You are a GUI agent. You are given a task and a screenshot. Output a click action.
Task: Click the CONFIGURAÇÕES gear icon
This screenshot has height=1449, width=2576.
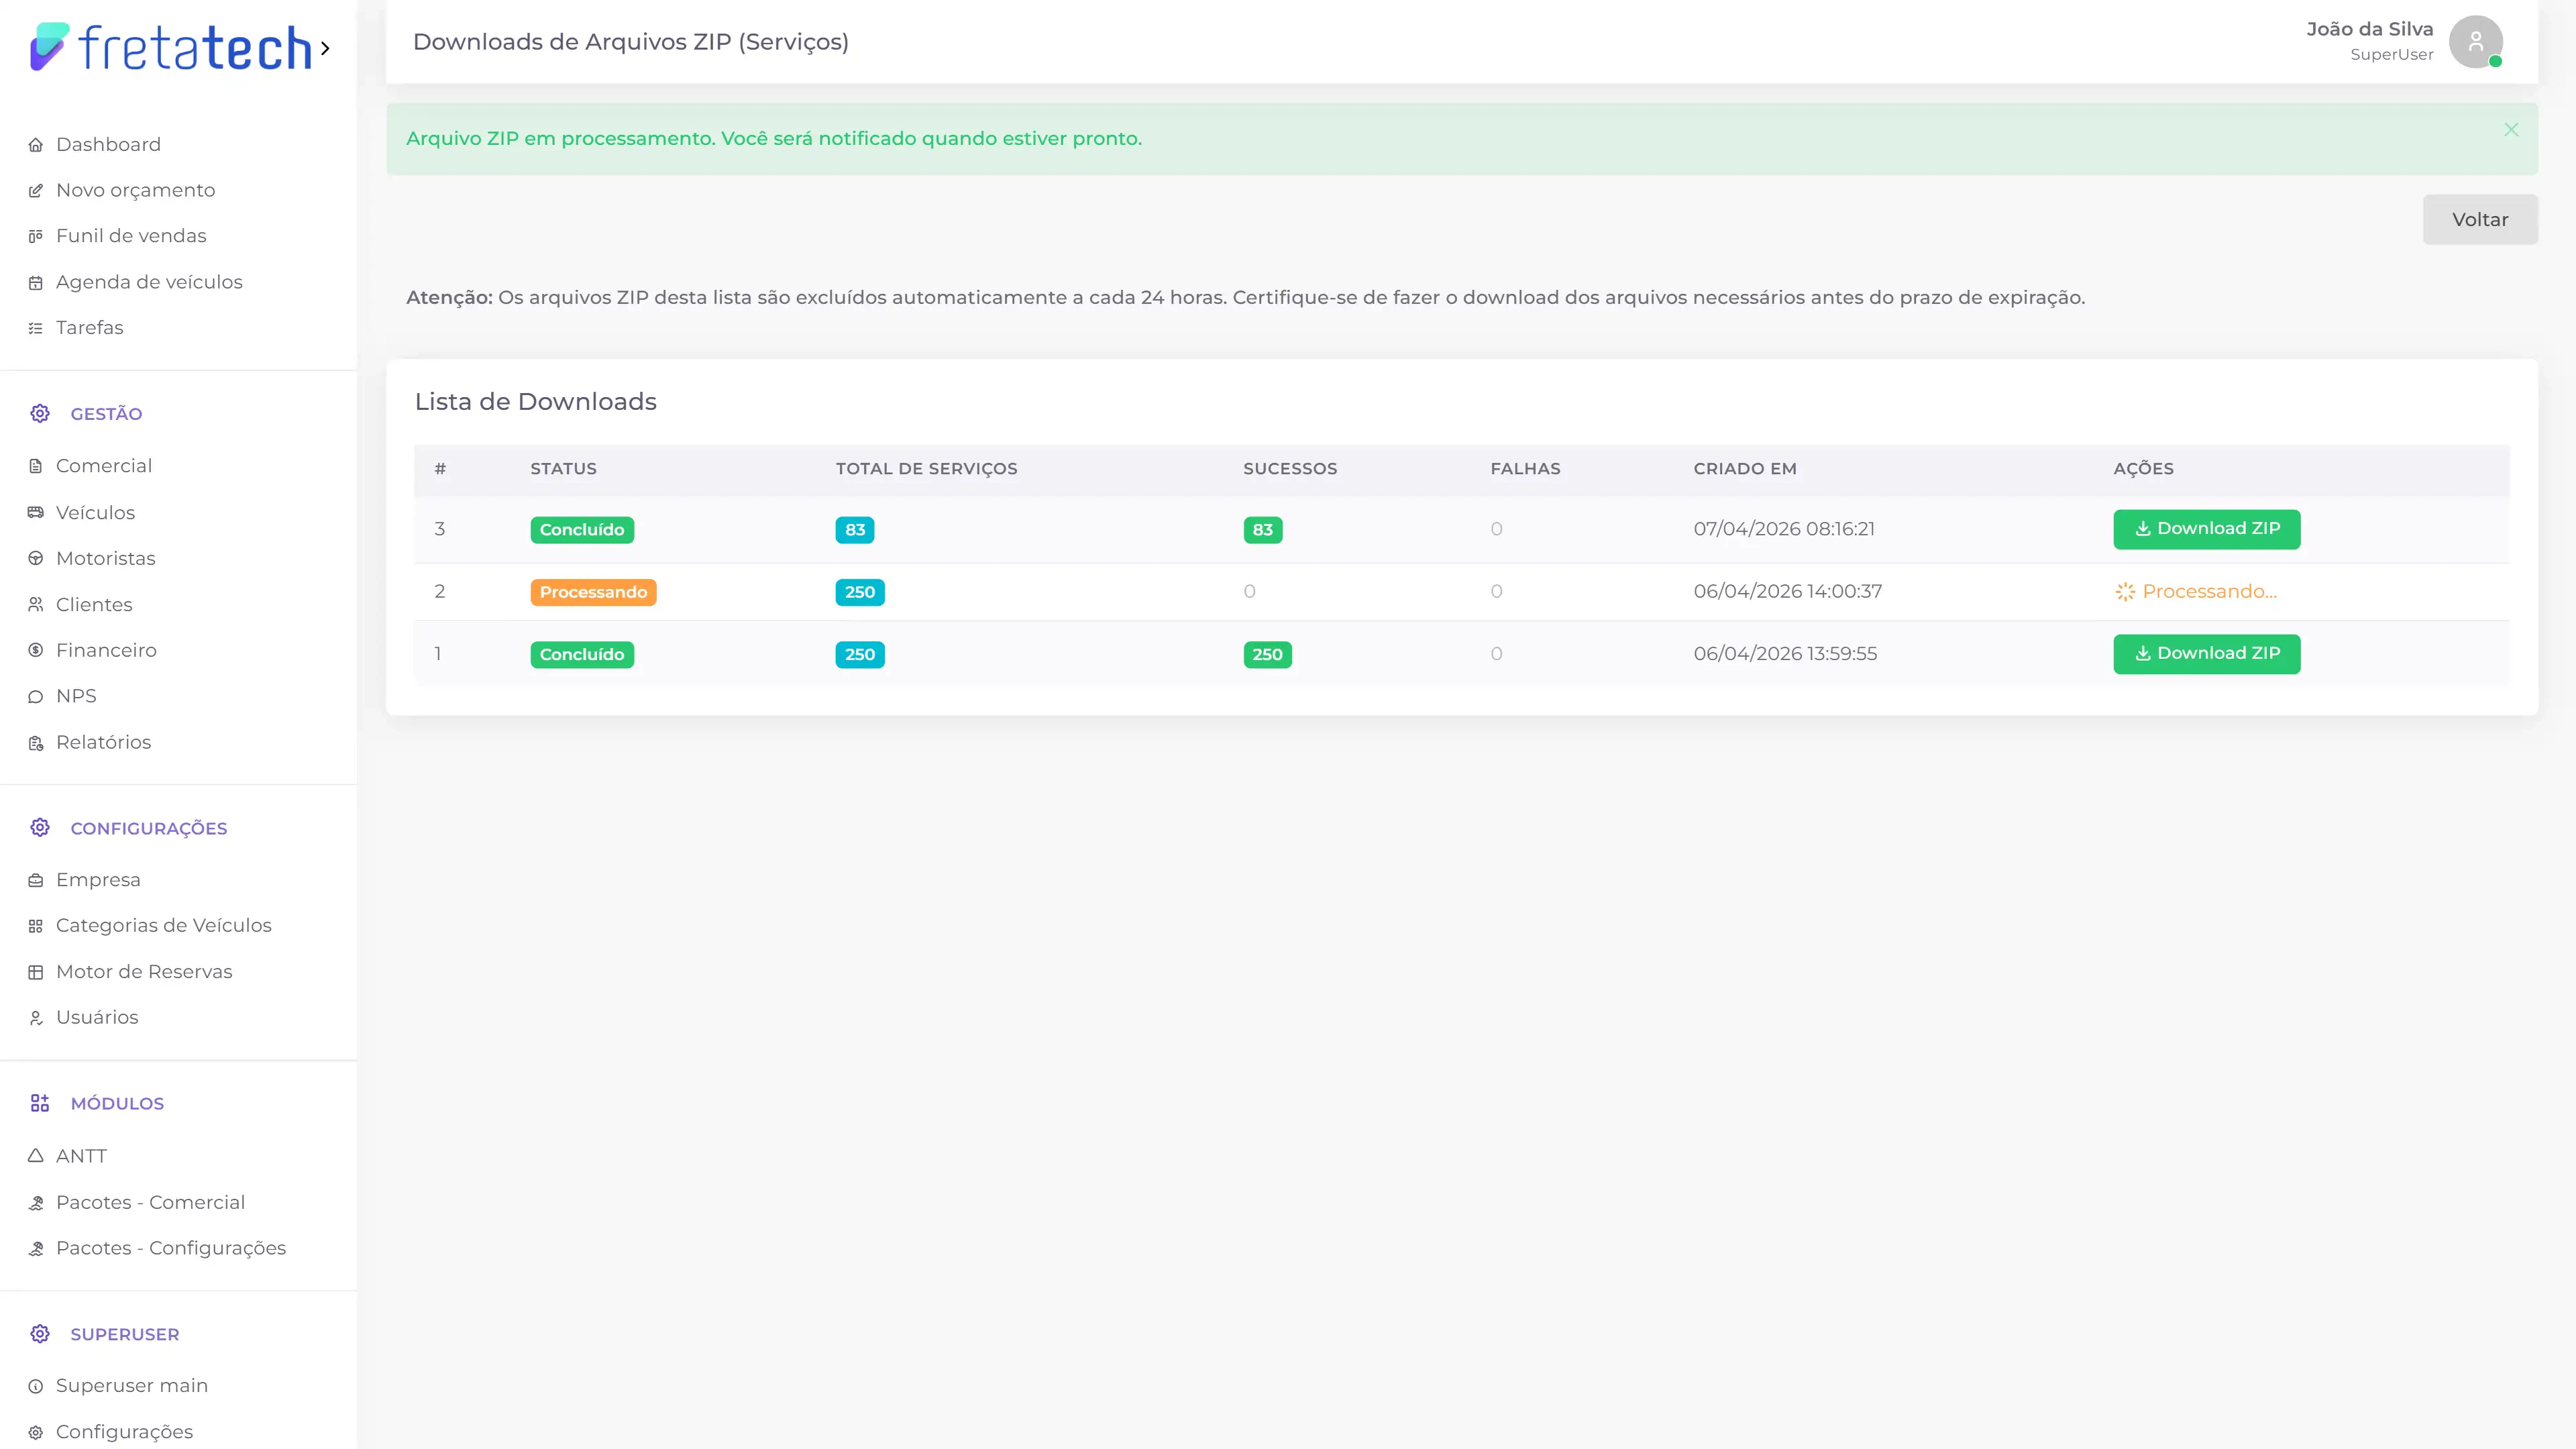[40, 827]
